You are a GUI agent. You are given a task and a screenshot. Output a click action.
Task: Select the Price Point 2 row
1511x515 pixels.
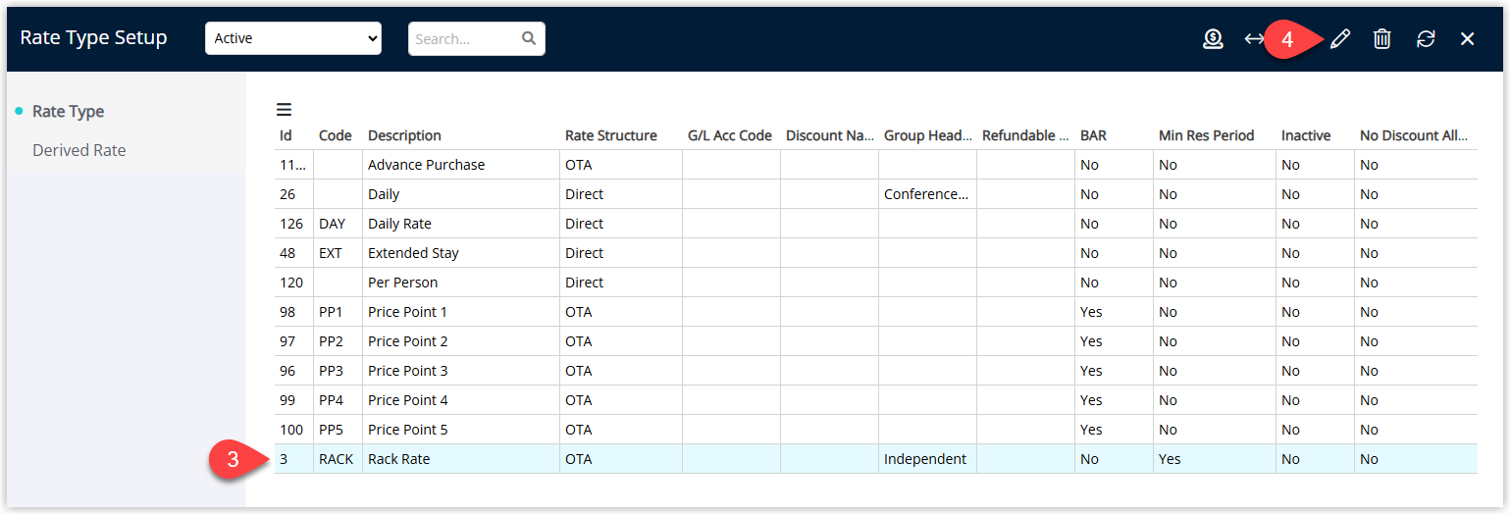point(875,341)
